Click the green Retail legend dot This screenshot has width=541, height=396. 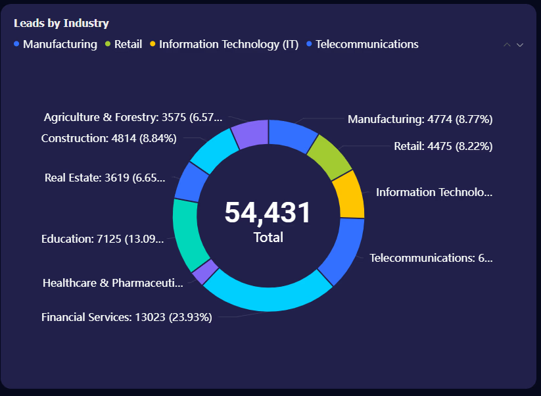(x=108, y=44)
